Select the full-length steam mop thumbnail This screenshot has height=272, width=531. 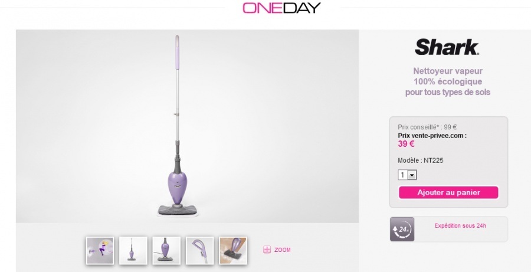point(133,251)
